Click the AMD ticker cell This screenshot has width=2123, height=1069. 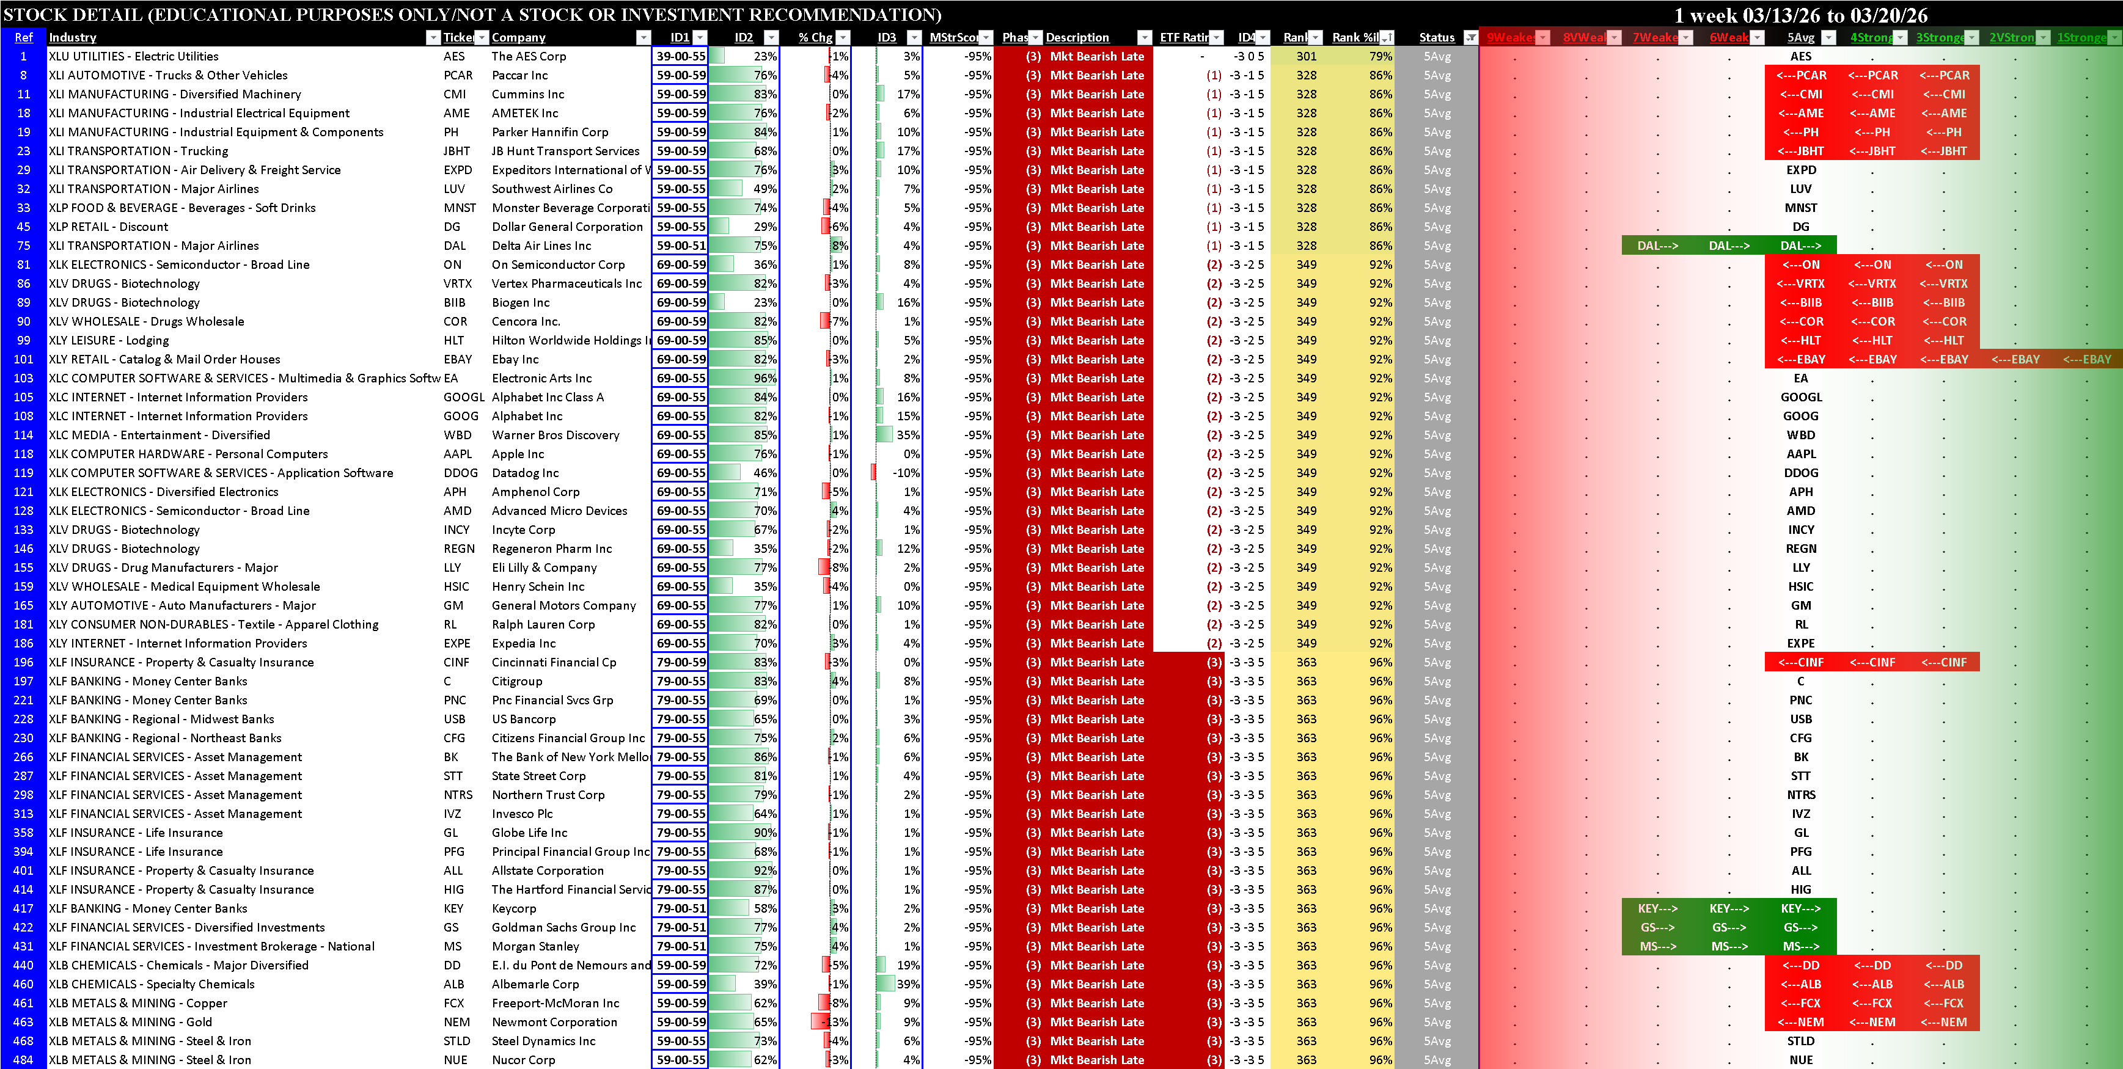point(457,511)
